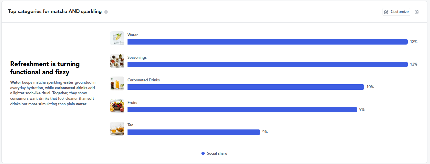Open the Seasonings category thumbnail
Screen dimensions: 430x164
point(117,61)
